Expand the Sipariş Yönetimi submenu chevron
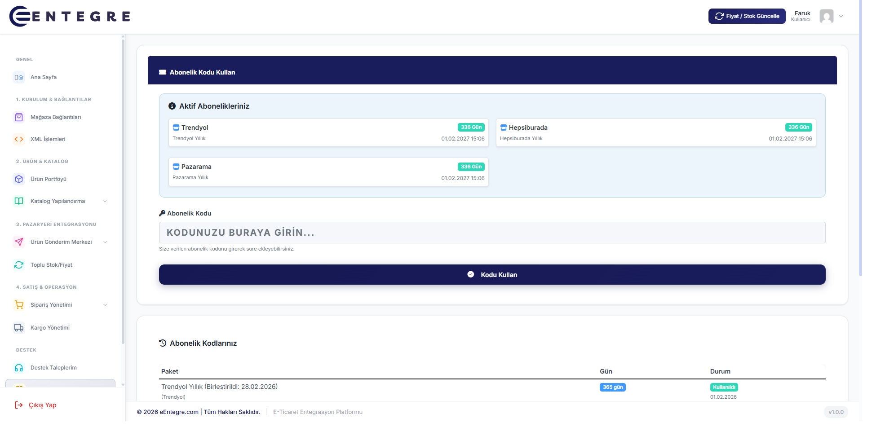The height and width of the screenshot is (427, 876). point(105,305)
